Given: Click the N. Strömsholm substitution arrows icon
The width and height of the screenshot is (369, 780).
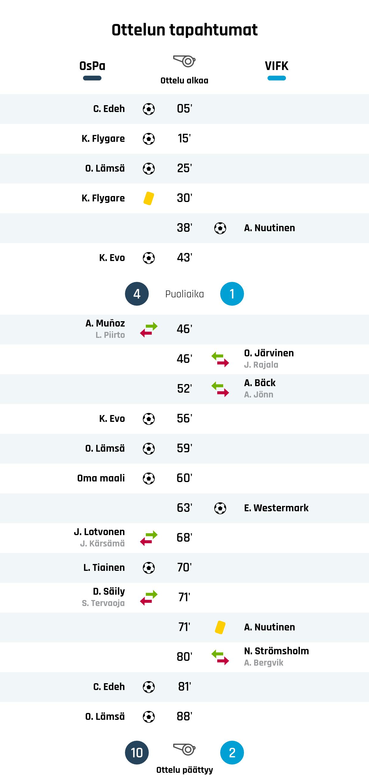Looking at the screenshot, I should [x=220, y=657].
